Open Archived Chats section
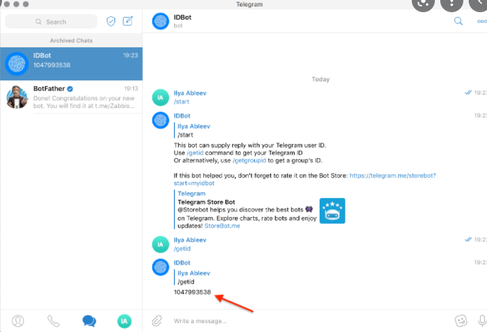This screenshot has height=332, width=487. pyautogui.click(x=71, y=41)
